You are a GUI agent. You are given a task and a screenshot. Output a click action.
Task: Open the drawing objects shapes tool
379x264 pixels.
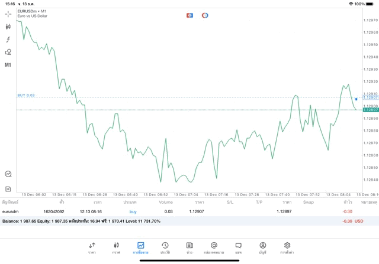[x=8, y=52]
